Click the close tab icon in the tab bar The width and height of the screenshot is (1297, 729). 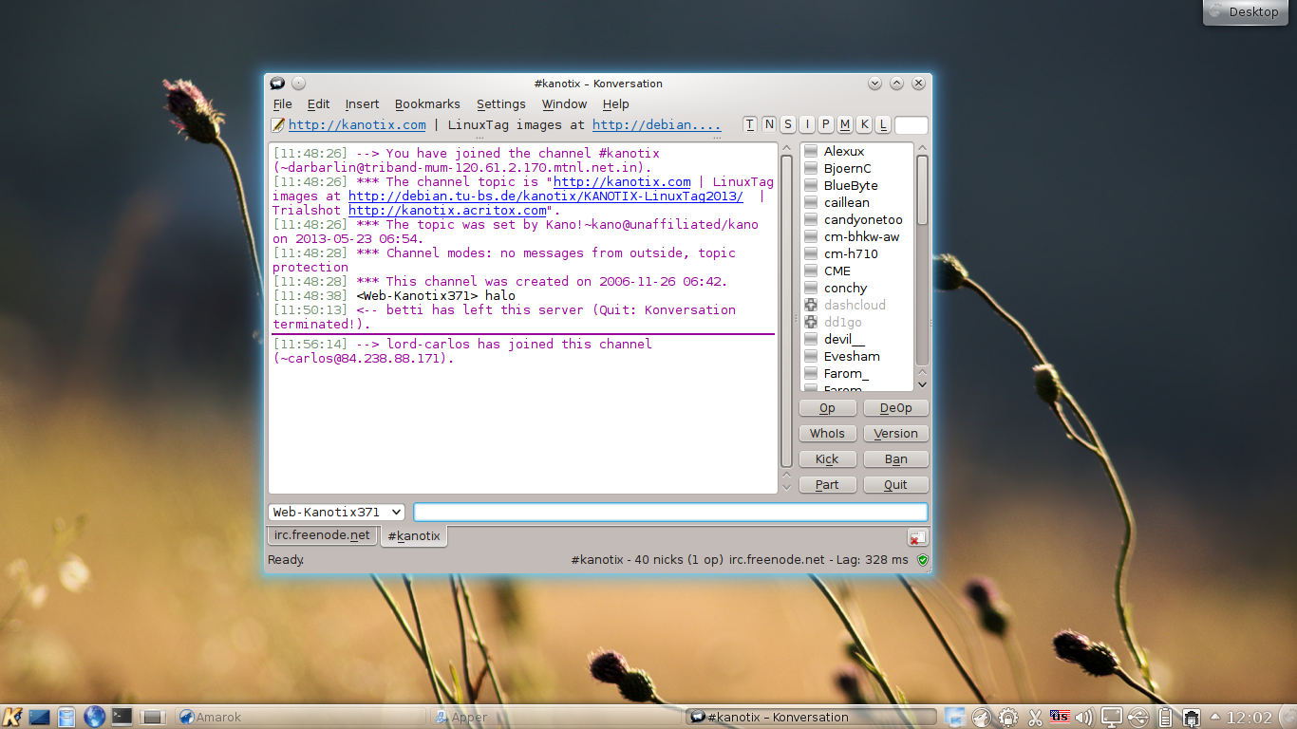point(917,537)
